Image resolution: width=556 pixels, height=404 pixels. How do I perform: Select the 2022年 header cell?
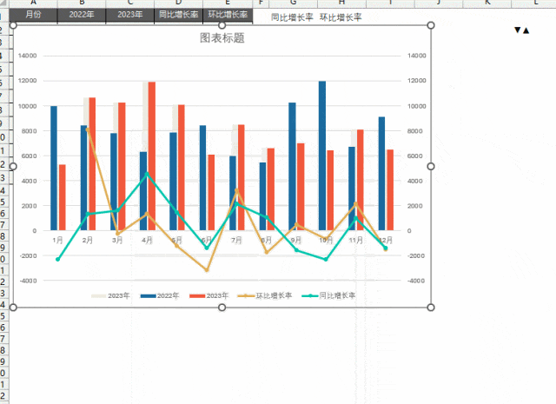point(82,15)
